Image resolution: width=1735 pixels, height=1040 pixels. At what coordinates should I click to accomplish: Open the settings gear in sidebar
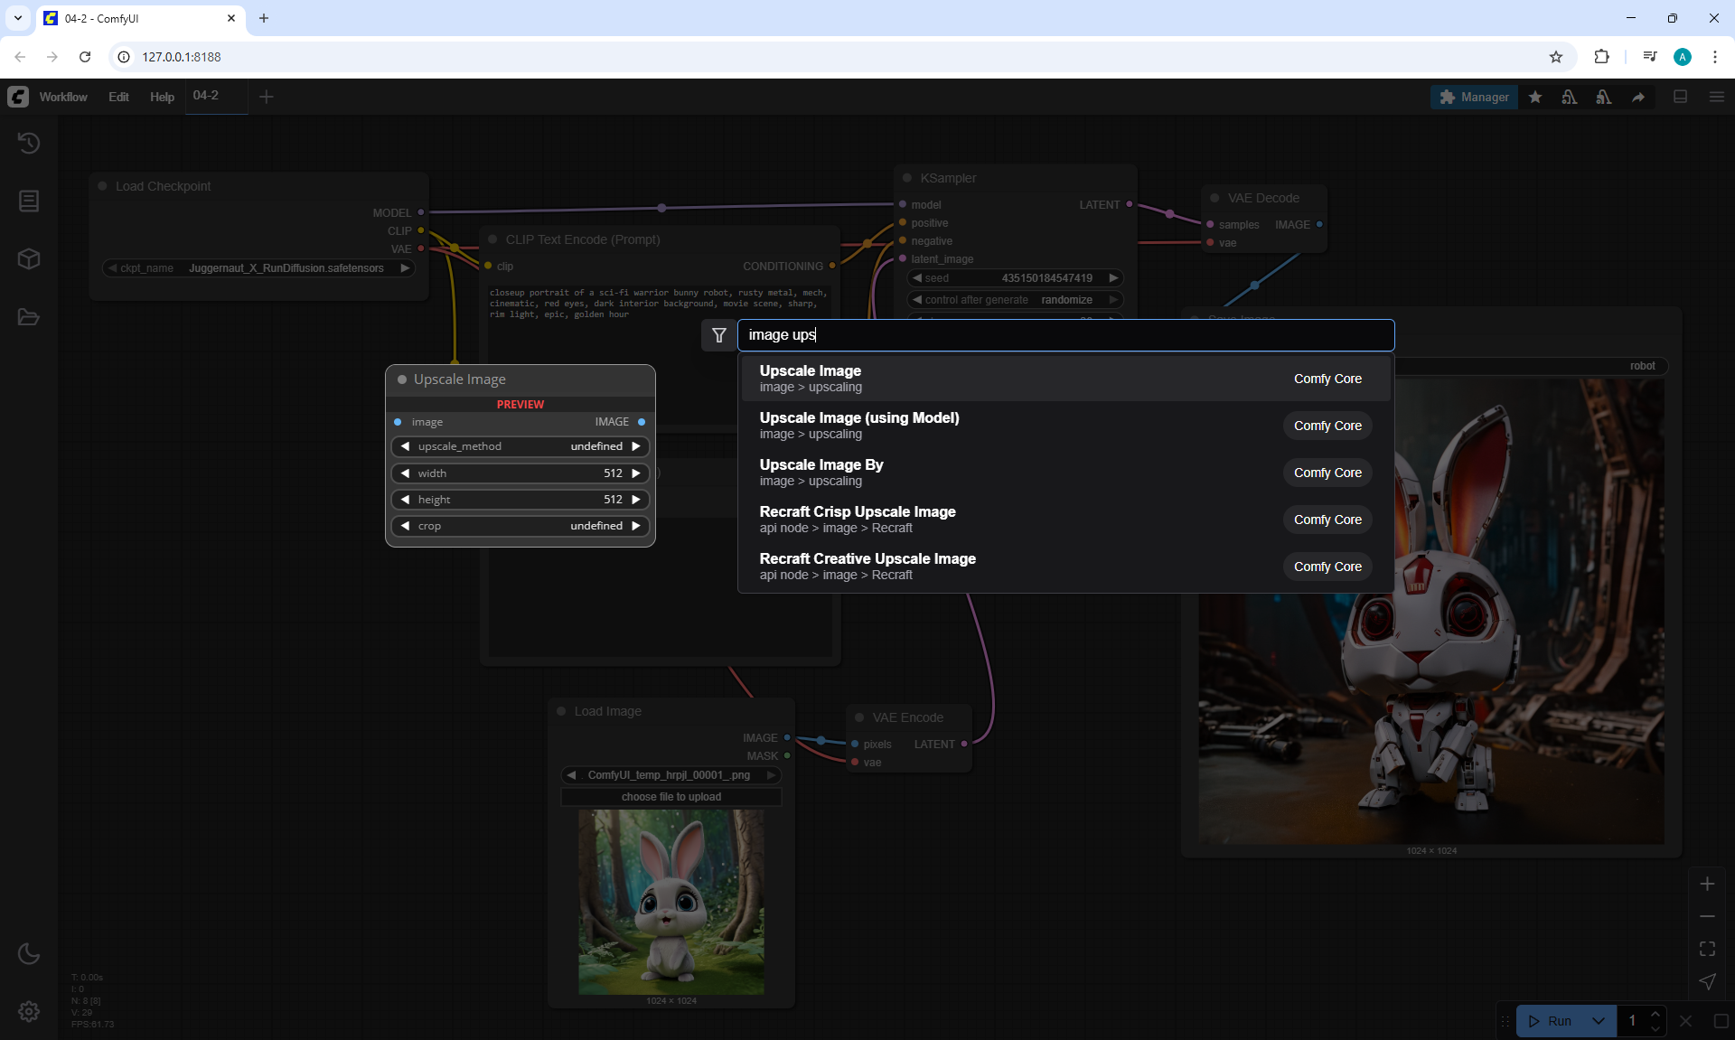29,1011
